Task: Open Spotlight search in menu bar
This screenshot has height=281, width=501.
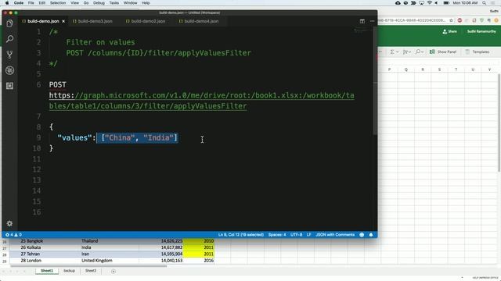Action: coord(485,3)
